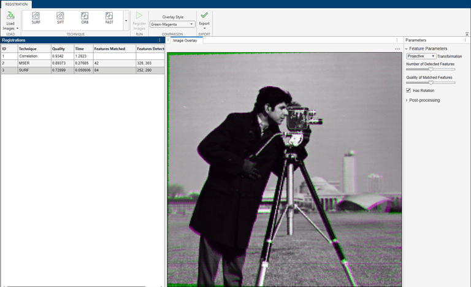
Task: Click the quality value 0.72899
Action: tap(59, 70)
